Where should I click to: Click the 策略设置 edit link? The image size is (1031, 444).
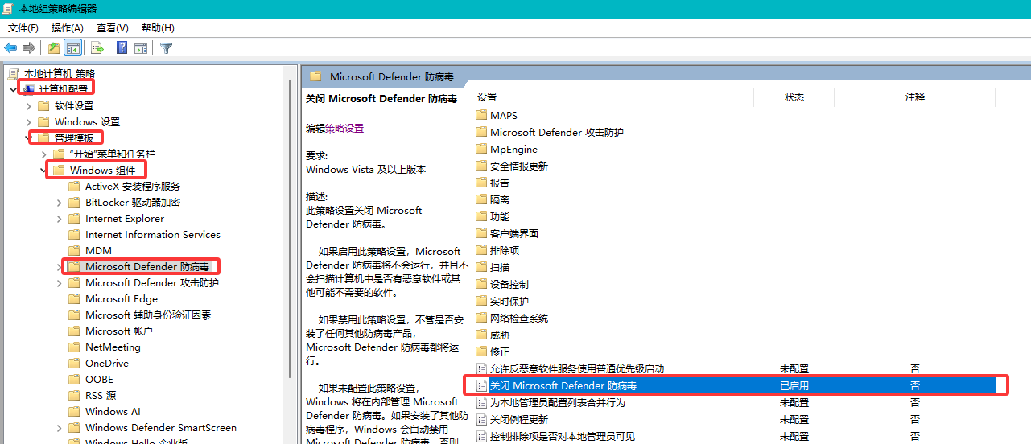pyautogui.click(x=344, y=129)
